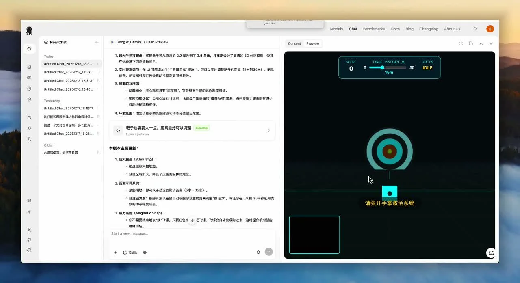Click the plus attachment icon in the message box
Screen dimensions: 520x283
tap(115, 253)
